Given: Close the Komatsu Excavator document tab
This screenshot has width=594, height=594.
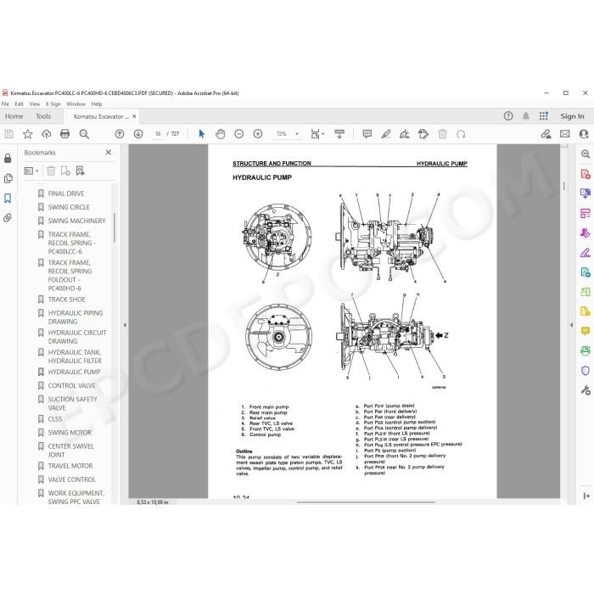Looking at the screenshot, I should click(x=134, y=116).
